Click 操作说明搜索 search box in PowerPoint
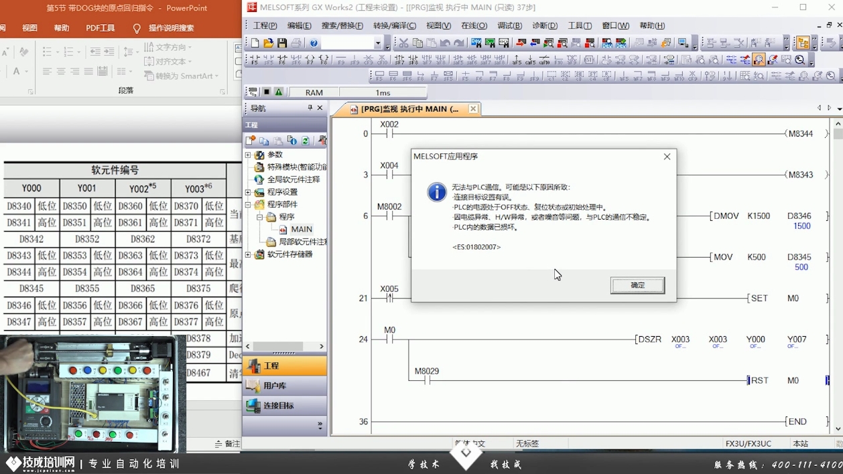The image size is (843, 474). [x=171, y=28]
